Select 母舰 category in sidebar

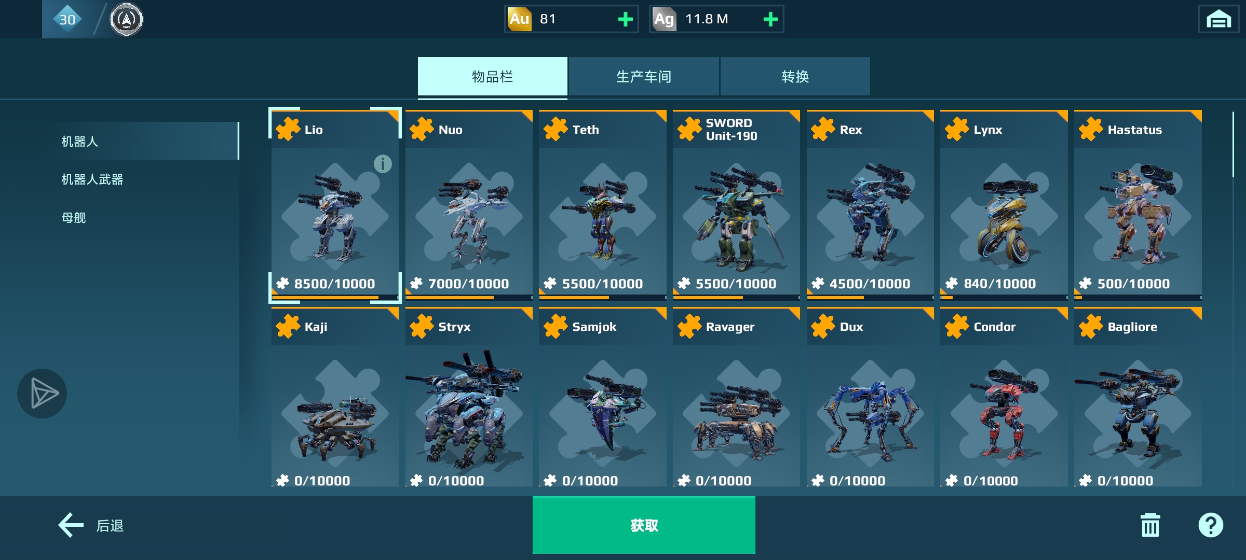tap(74, 218)
